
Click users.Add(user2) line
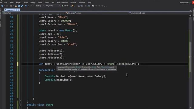51,54
